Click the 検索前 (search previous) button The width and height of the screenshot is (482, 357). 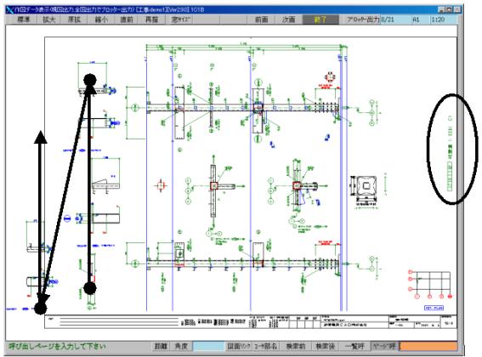coord(296,346)
